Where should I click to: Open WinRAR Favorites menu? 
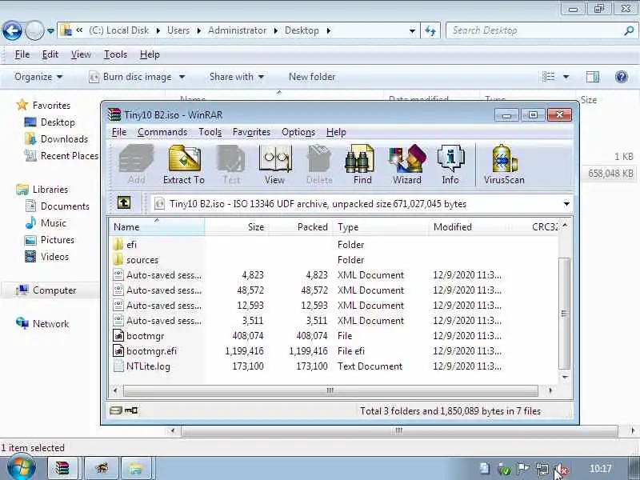pyautogui.click(x=251, y=132)
